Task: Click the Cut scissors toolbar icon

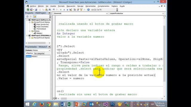Action: coord(40,10)
